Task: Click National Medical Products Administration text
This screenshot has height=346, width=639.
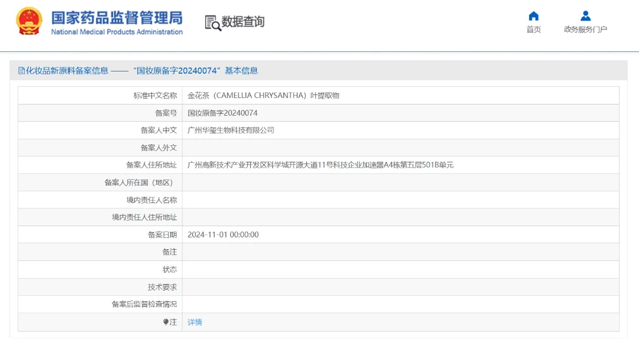Action: coord(117,32)
